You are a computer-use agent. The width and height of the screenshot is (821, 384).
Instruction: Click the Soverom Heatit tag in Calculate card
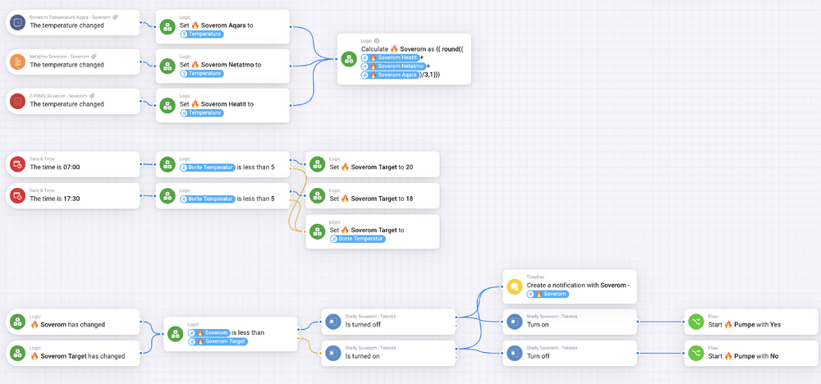(x=392, y=57)
